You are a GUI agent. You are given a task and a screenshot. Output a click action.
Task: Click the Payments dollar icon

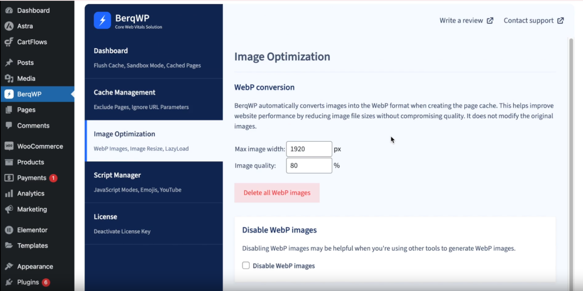tap(9, 178)
